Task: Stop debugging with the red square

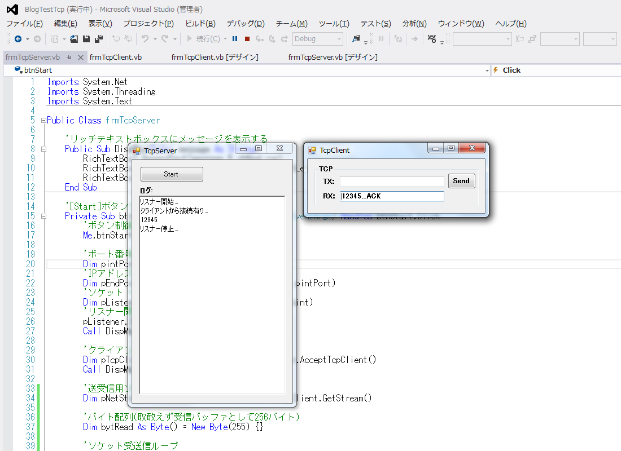Action: click(x=247, y=39)
